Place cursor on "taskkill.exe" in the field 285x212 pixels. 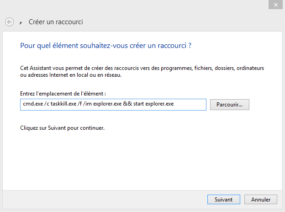tap(63, 104)
